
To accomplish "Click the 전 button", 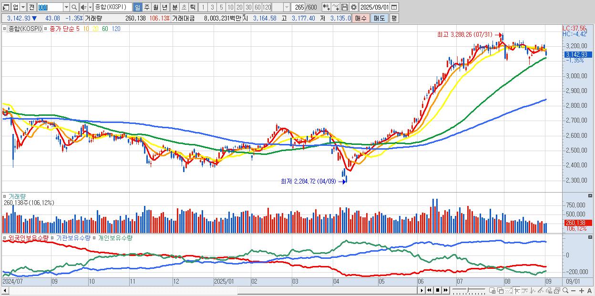I will tap(31, 7).
